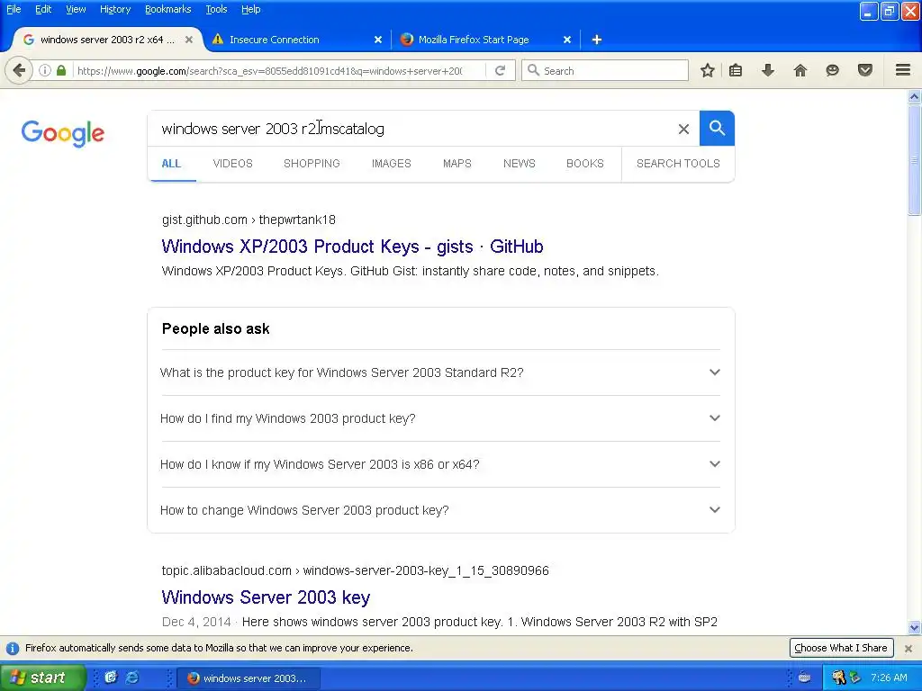This screenshot has width=922, height=691.
Task: Go to Home page via house icon
Action: (800, 70)
